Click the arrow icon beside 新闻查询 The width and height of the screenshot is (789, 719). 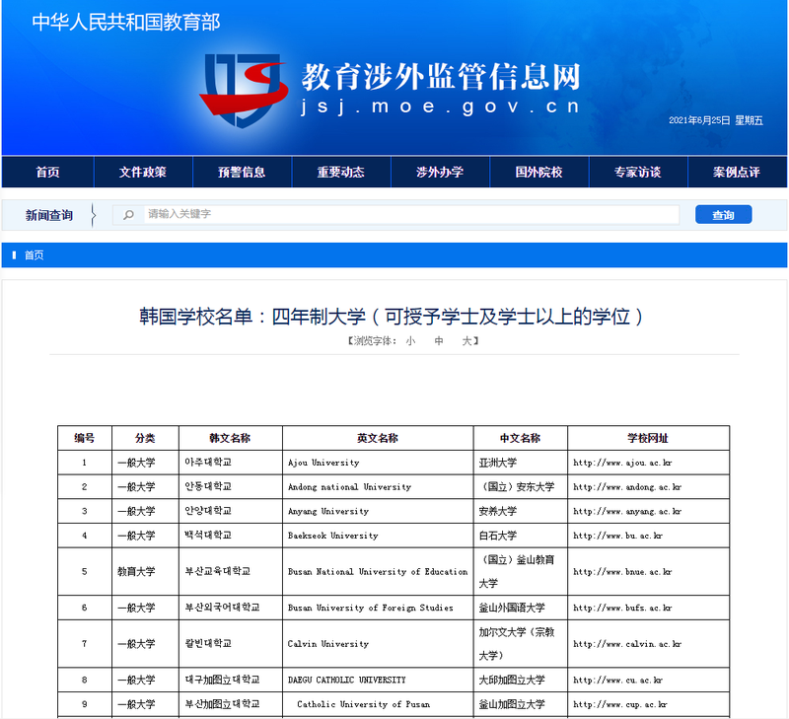[x=93, y=215]
